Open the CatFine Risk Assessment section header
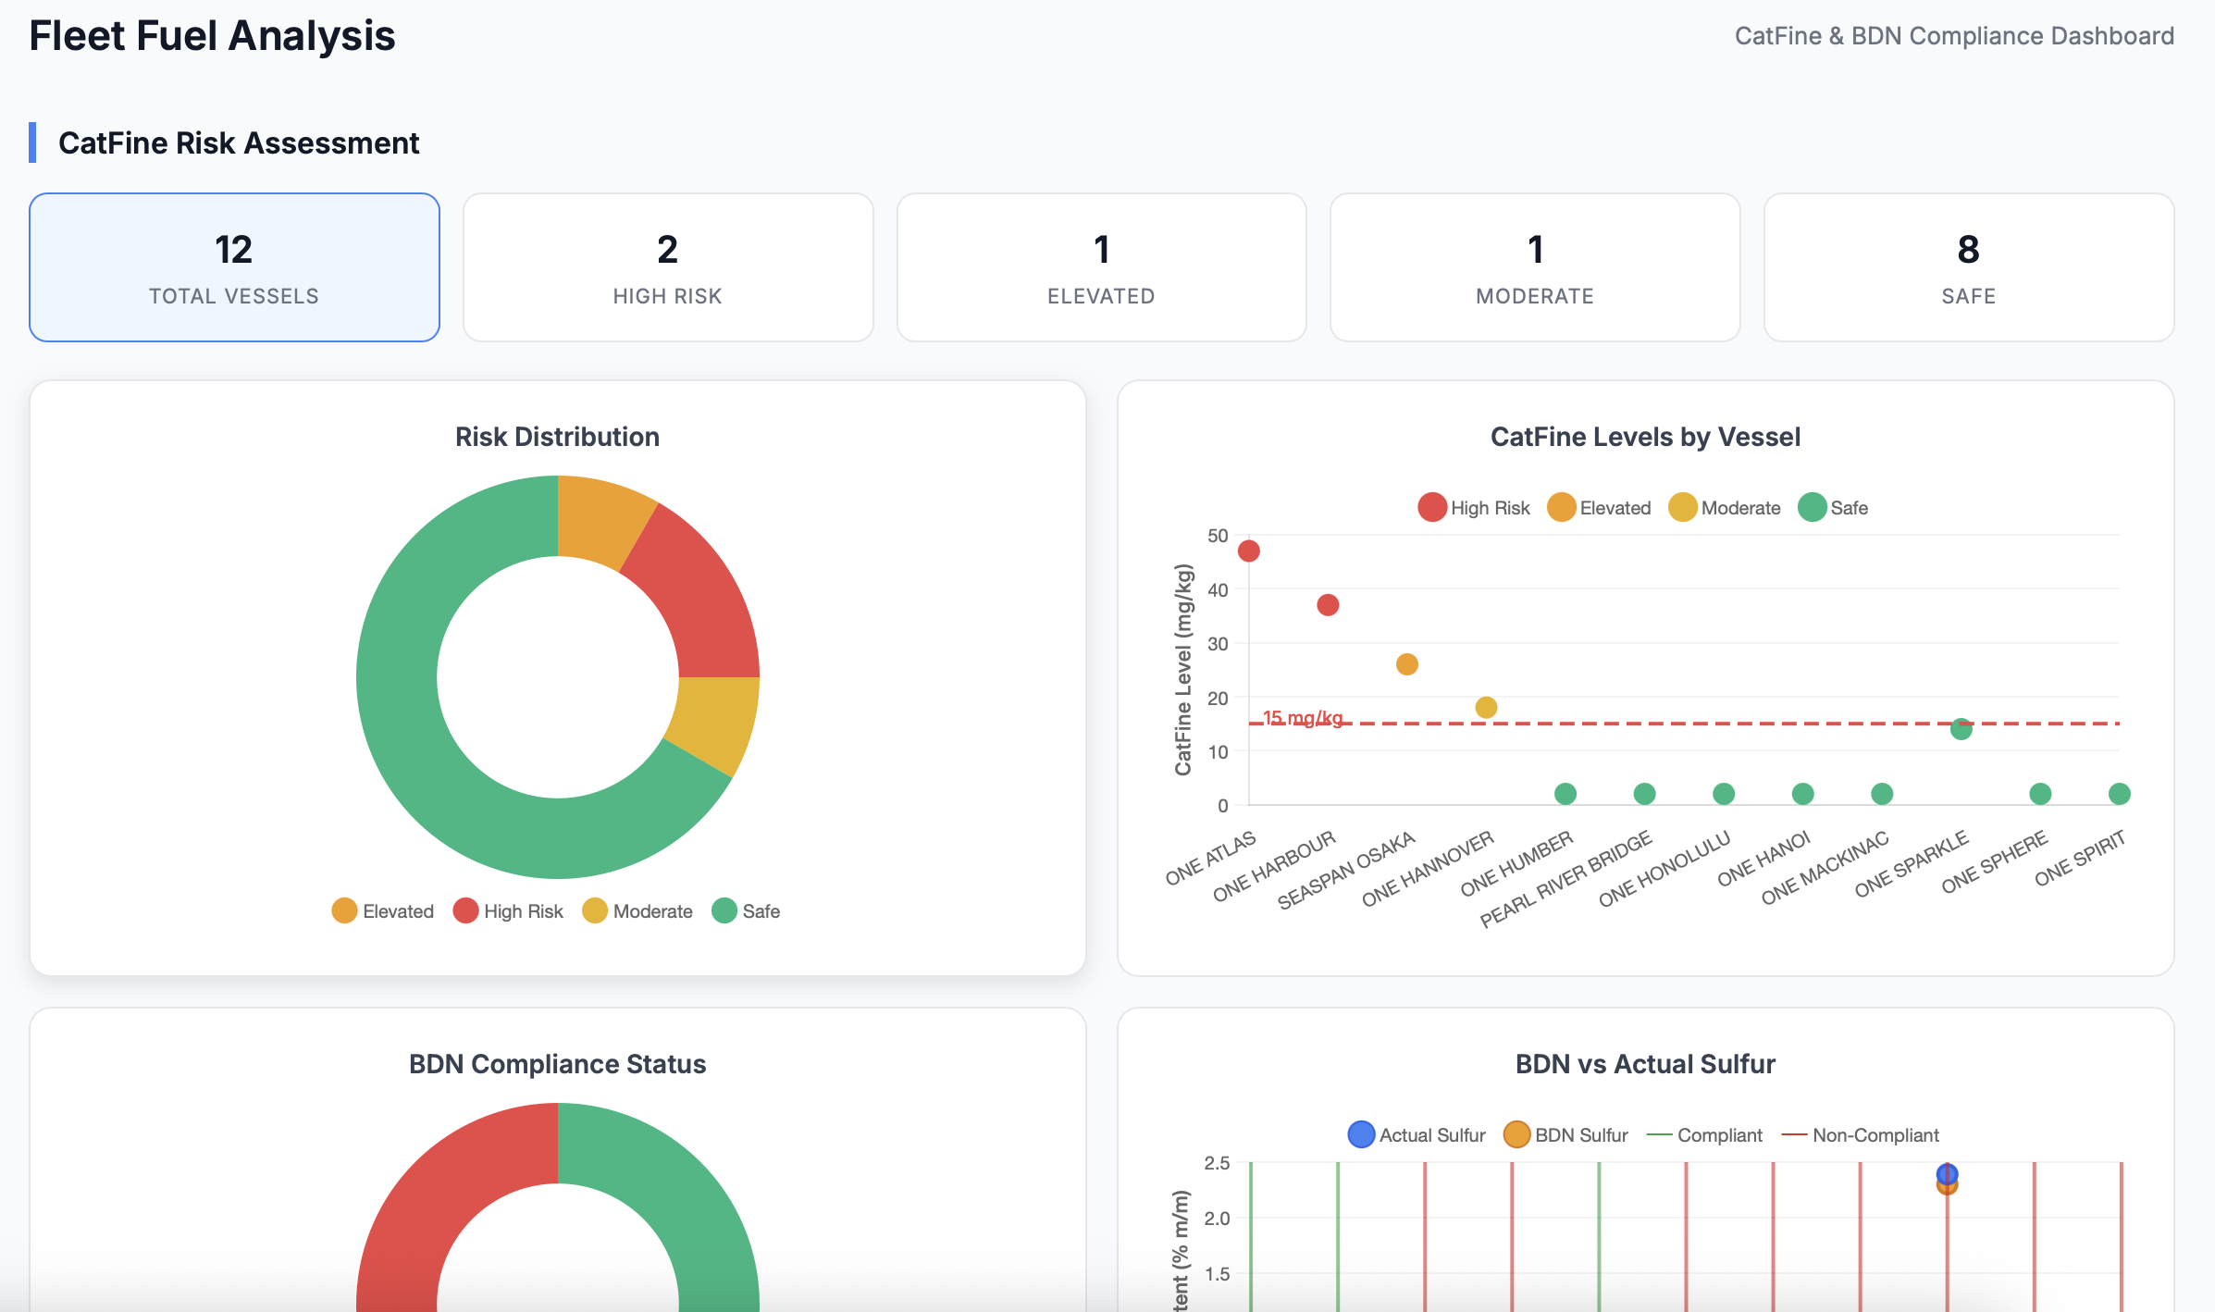The image size is (2215, 1312). click(x=240, y=143)
